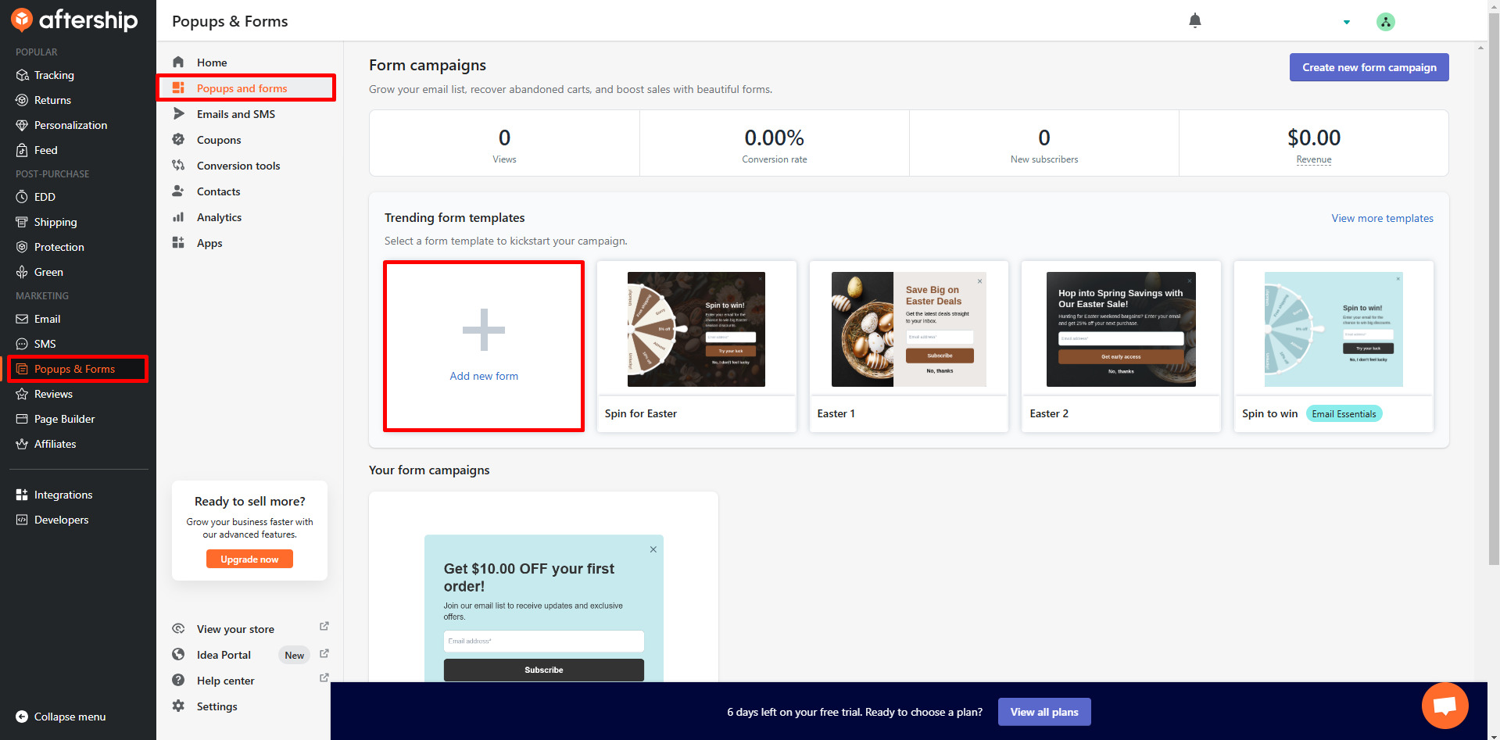Image resolution: width=1500 pixels, height=740 pixels.
Task: Click the Shipping icon
Action: click(x=22, y=222)
